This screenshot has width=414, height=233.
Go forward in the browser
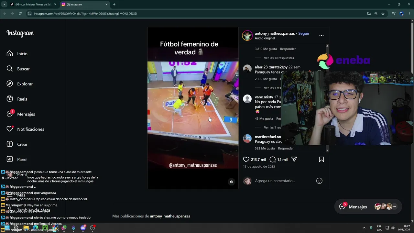[x=12, y=14]
